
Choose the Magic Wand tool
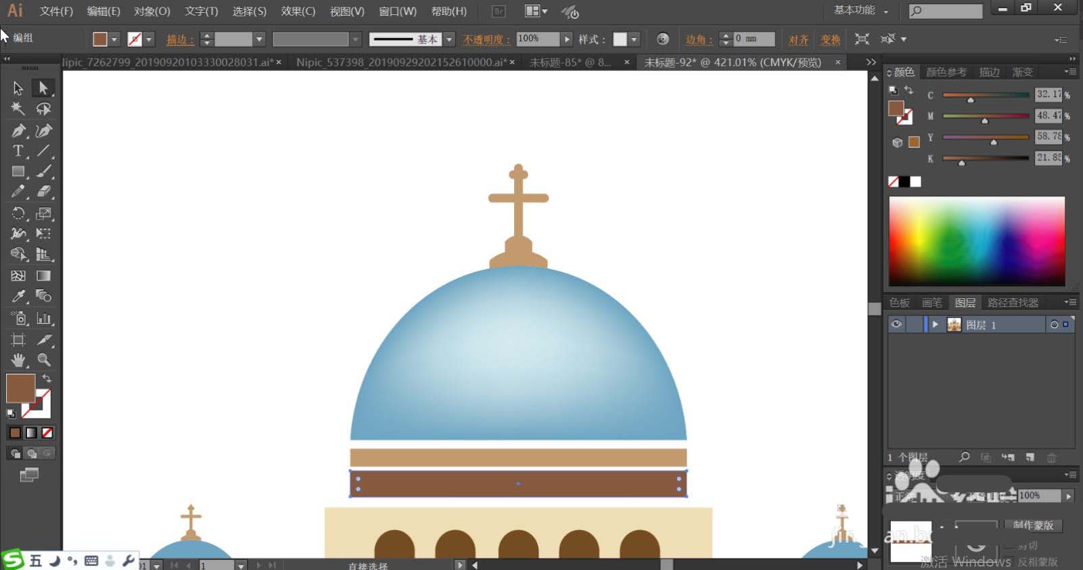coord(18,109)
